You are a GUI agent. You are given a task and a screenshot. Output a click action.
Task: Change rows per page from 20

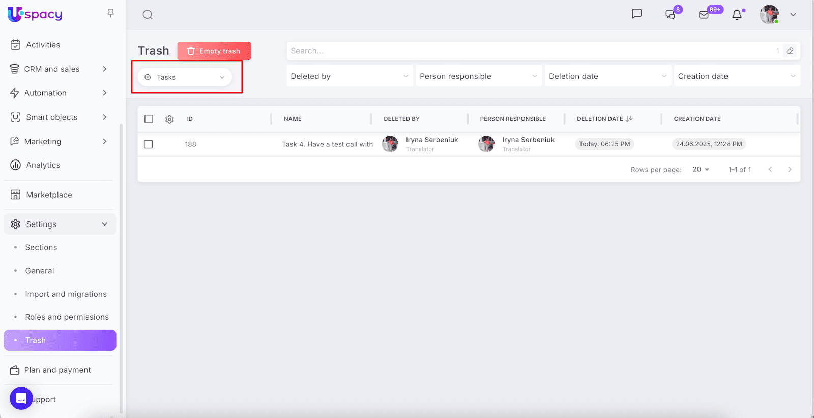tap(701, 170)
